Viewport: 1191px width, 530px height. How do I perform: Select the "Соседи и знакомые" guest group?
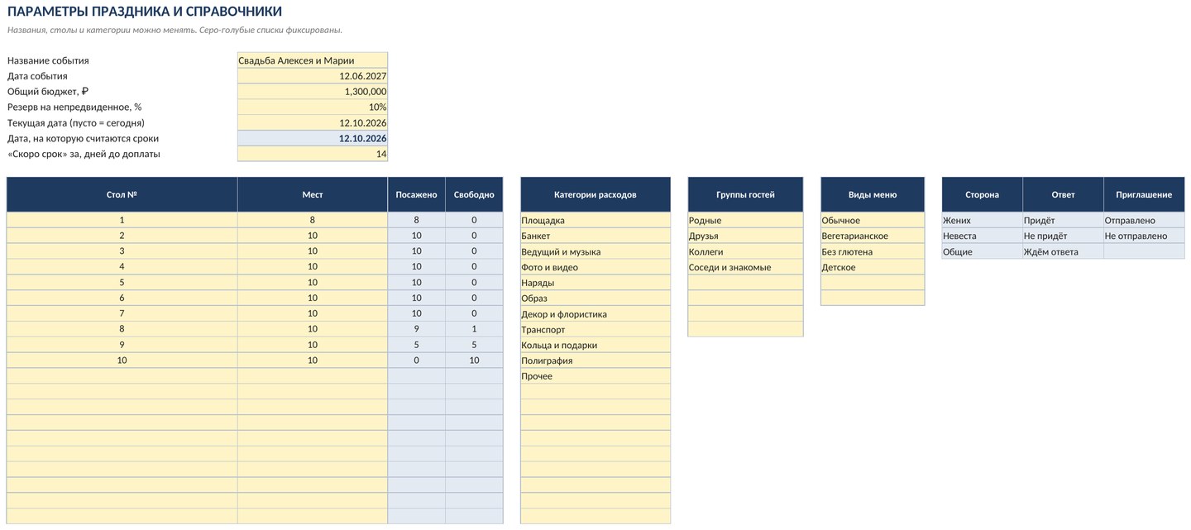745,267
